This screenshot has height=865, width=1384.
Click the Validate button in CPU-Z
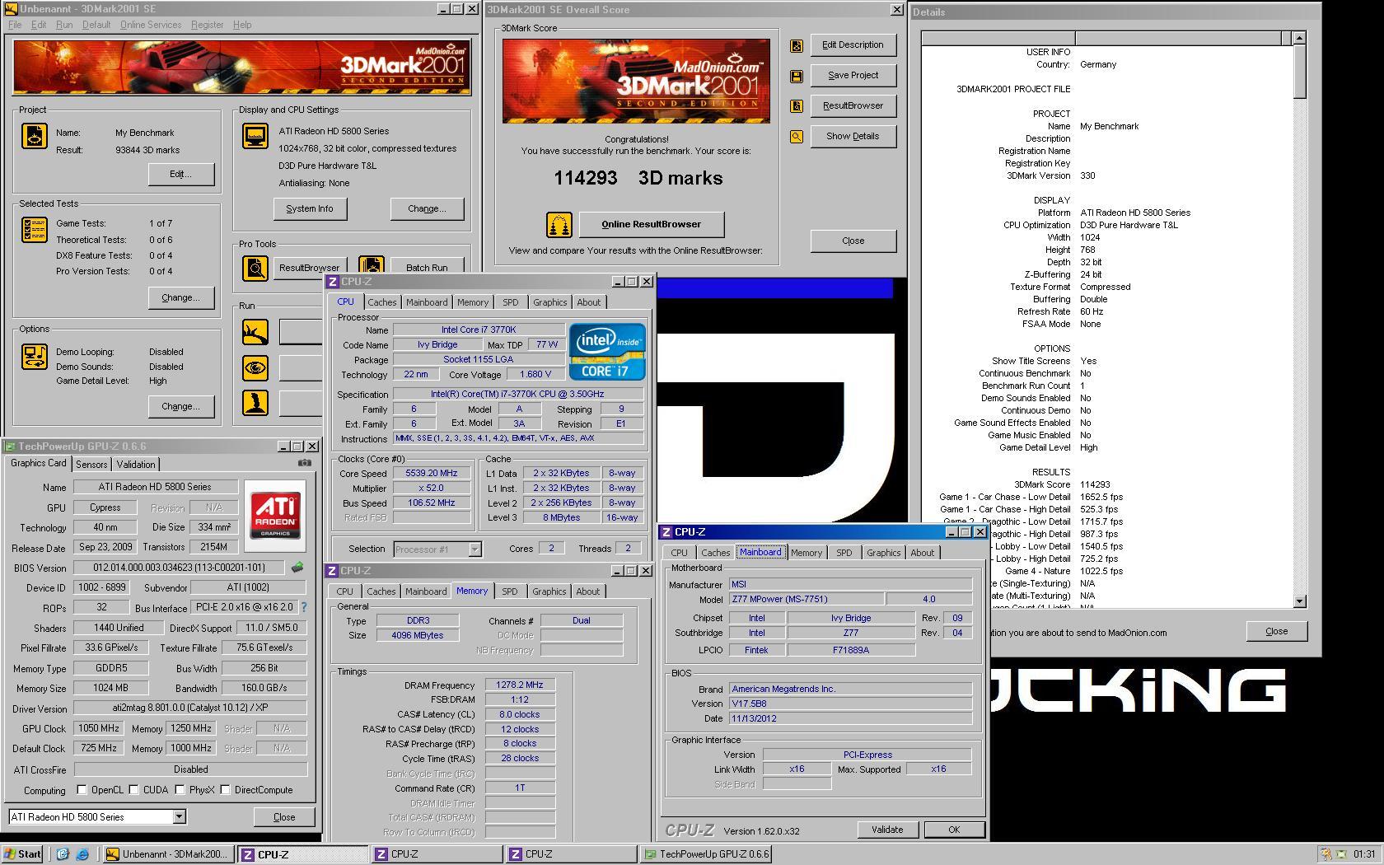887,830
